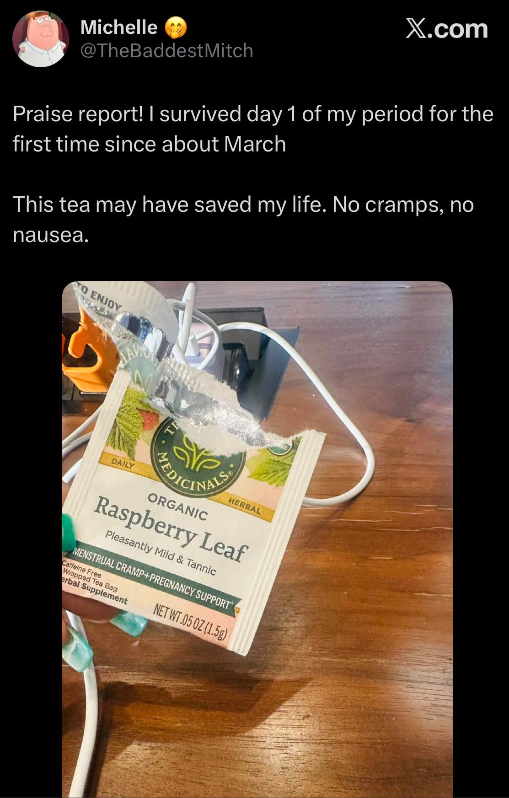Screen dimensions: 509x798
Task: Click the face-with-hand emoji beside Michelle
Action: click(x=176, y=27)
